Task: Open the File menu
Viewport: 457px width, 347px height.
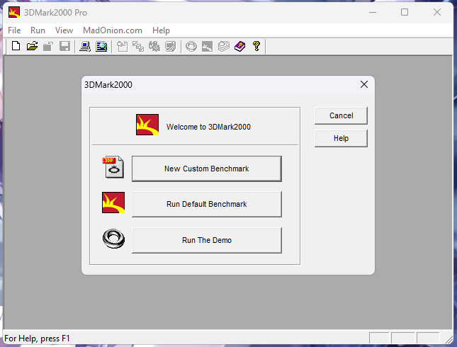Action: point(14,30)
